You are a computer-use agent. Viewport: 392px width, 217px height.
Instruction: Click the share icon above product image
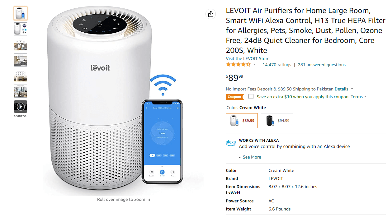tap(211, 14)
